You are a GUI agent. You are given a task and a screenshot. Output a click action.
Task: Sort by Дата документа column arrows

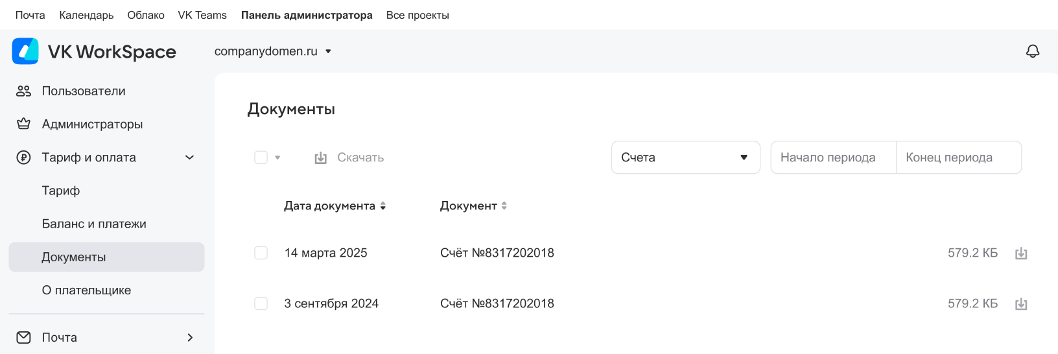pyautogui.click(x=383, y=206)
